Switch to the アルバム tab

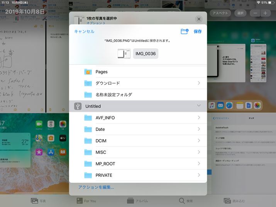click(138, 201)
